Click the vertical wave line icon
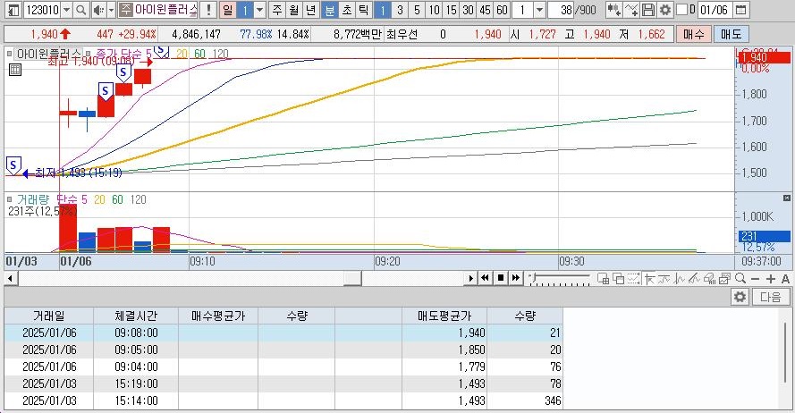795x413 pixels. [680, 278]
